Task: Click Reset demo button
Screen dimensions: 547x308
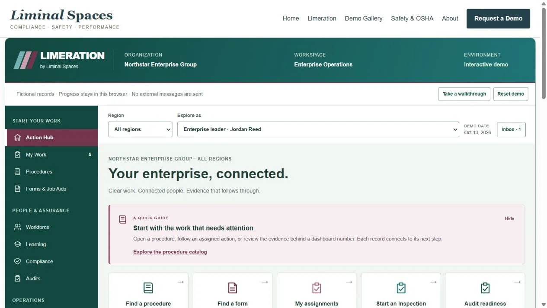Action: (511, 94)
